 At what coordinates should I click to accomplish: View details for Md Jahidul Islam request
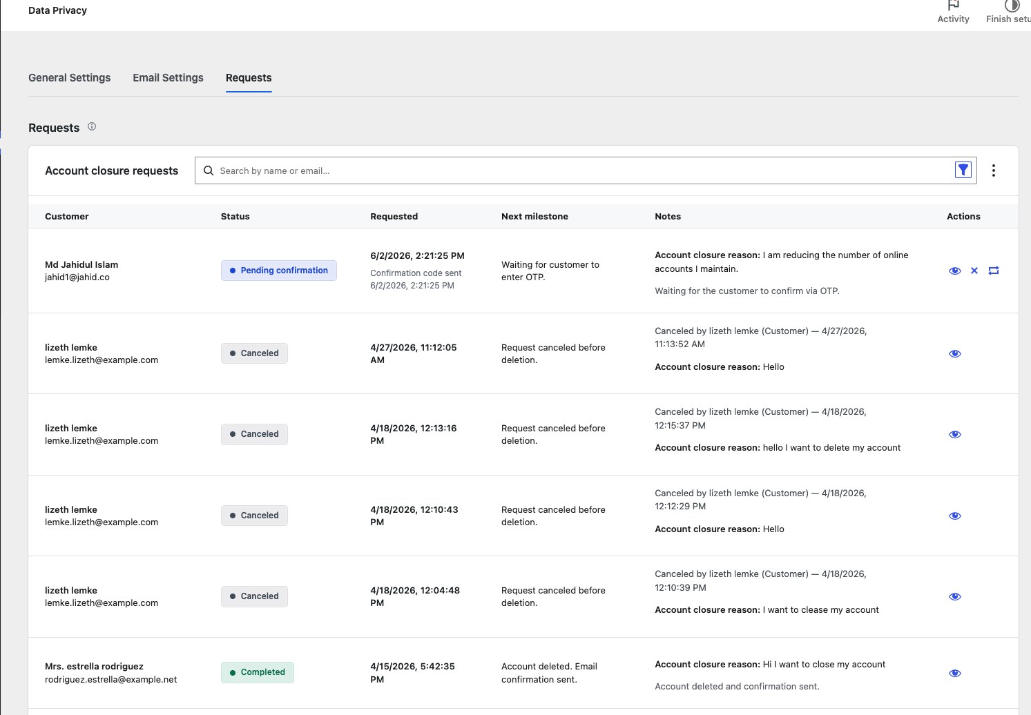955,271
